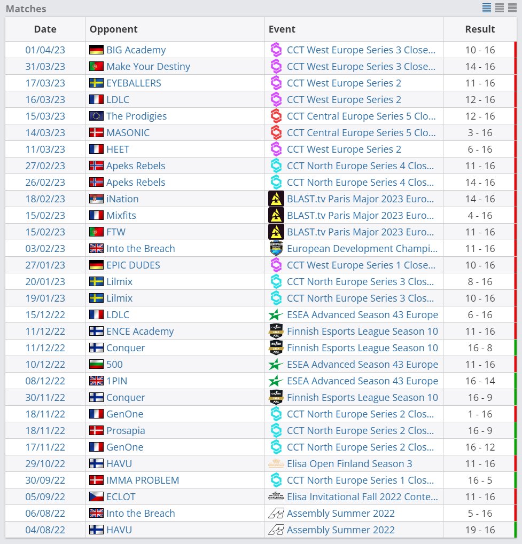Open the iNation opponent link
This screenshot has width=522, height=544.
[122, 199]
